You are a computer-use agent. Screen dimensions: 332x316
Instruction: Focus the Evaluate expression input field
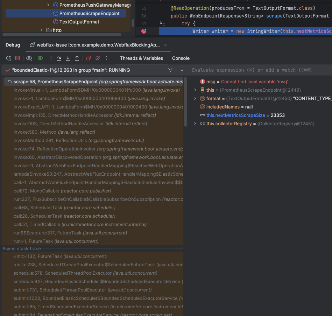[x=260, y=70]
